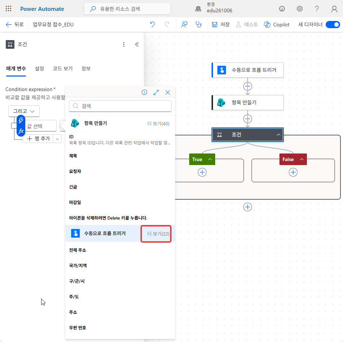This screenshot has height=342, width=343.
Task: Add action below 항목 만들기 card
Action: [x=248, y=119]
